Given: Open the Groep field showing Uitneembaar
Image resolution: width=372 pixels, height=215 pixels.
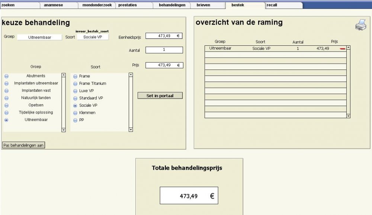Looking at the screenshot, I should [x=40, y=37].
